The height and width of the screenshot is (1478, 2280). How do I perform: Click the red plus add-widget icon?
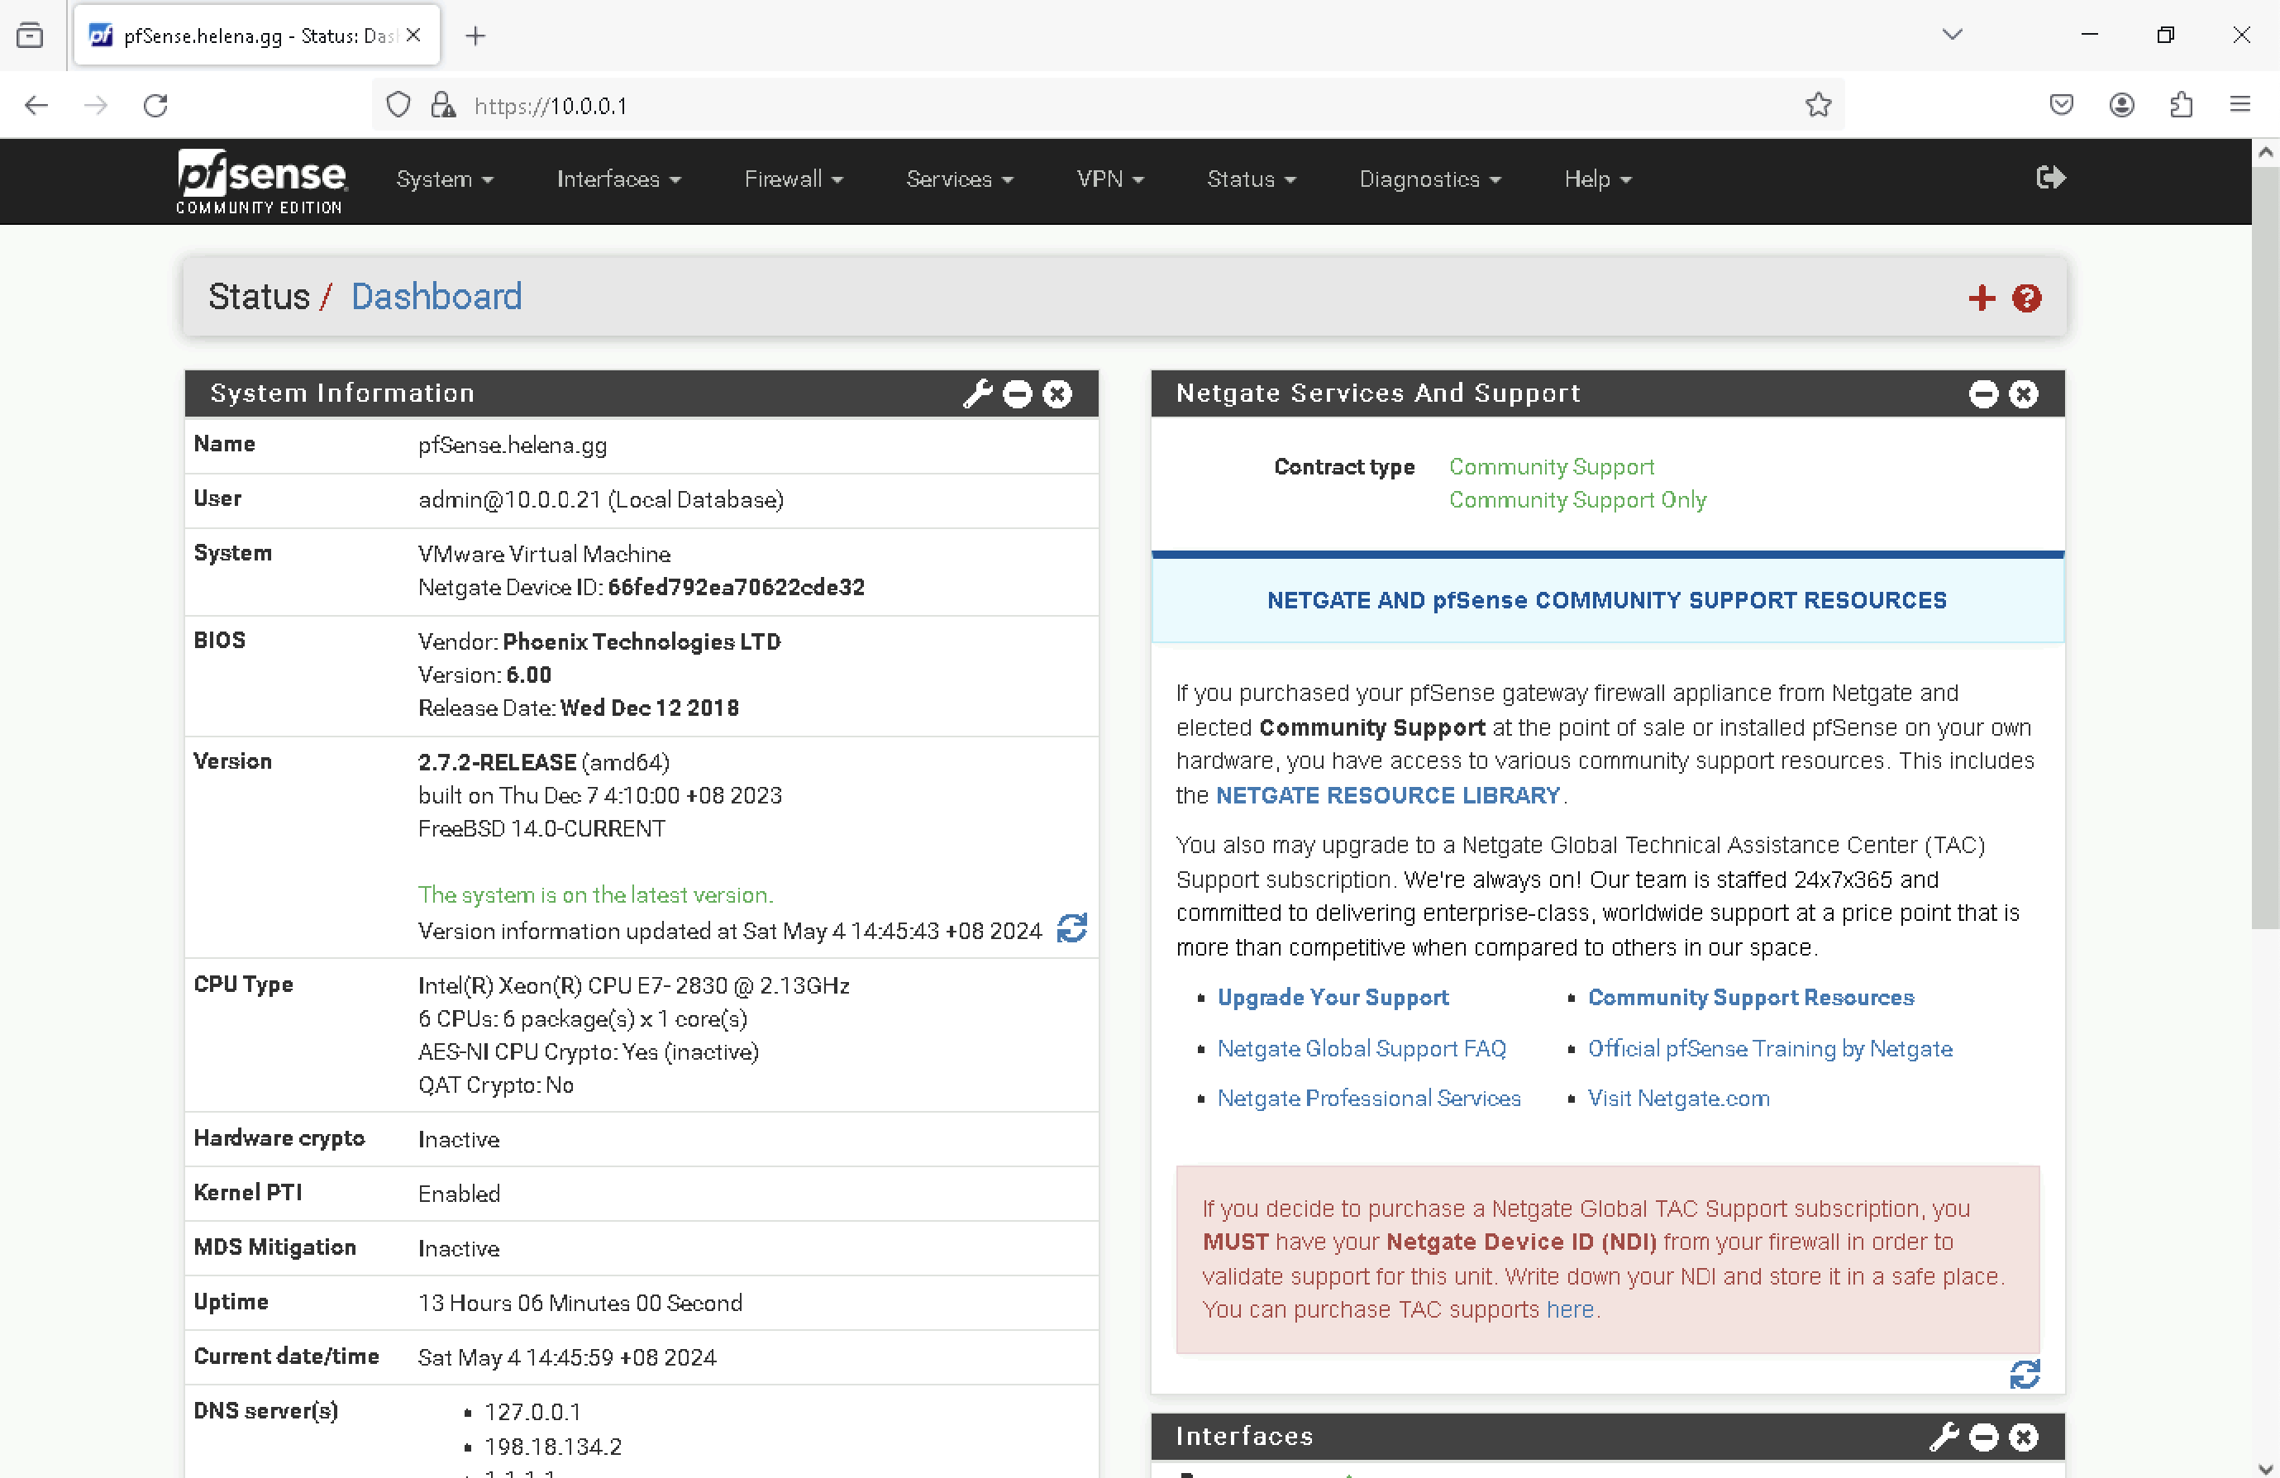point(1981,298)
